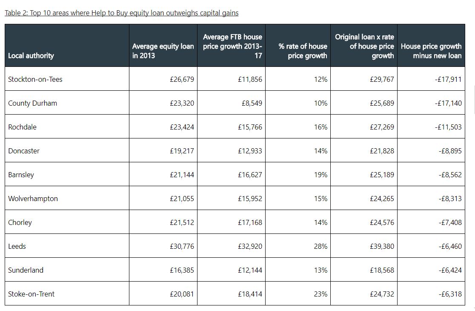
Task: Click the Table 2 underlined title text
Action: [x=121, y=13]
